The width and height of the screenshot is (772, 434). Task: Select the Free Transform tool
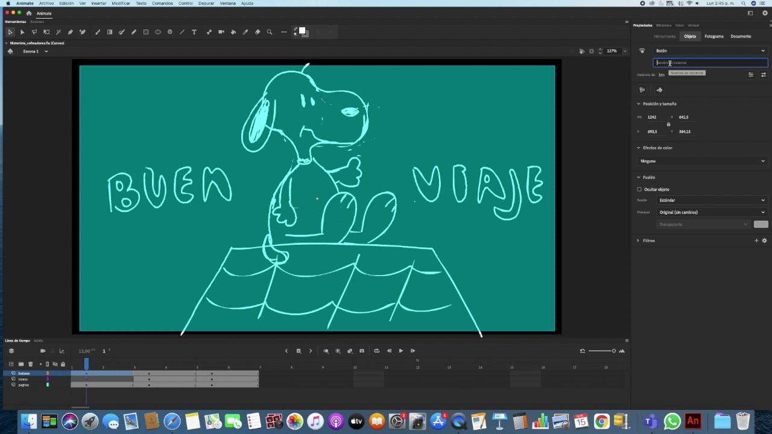[x=46, y=32]
